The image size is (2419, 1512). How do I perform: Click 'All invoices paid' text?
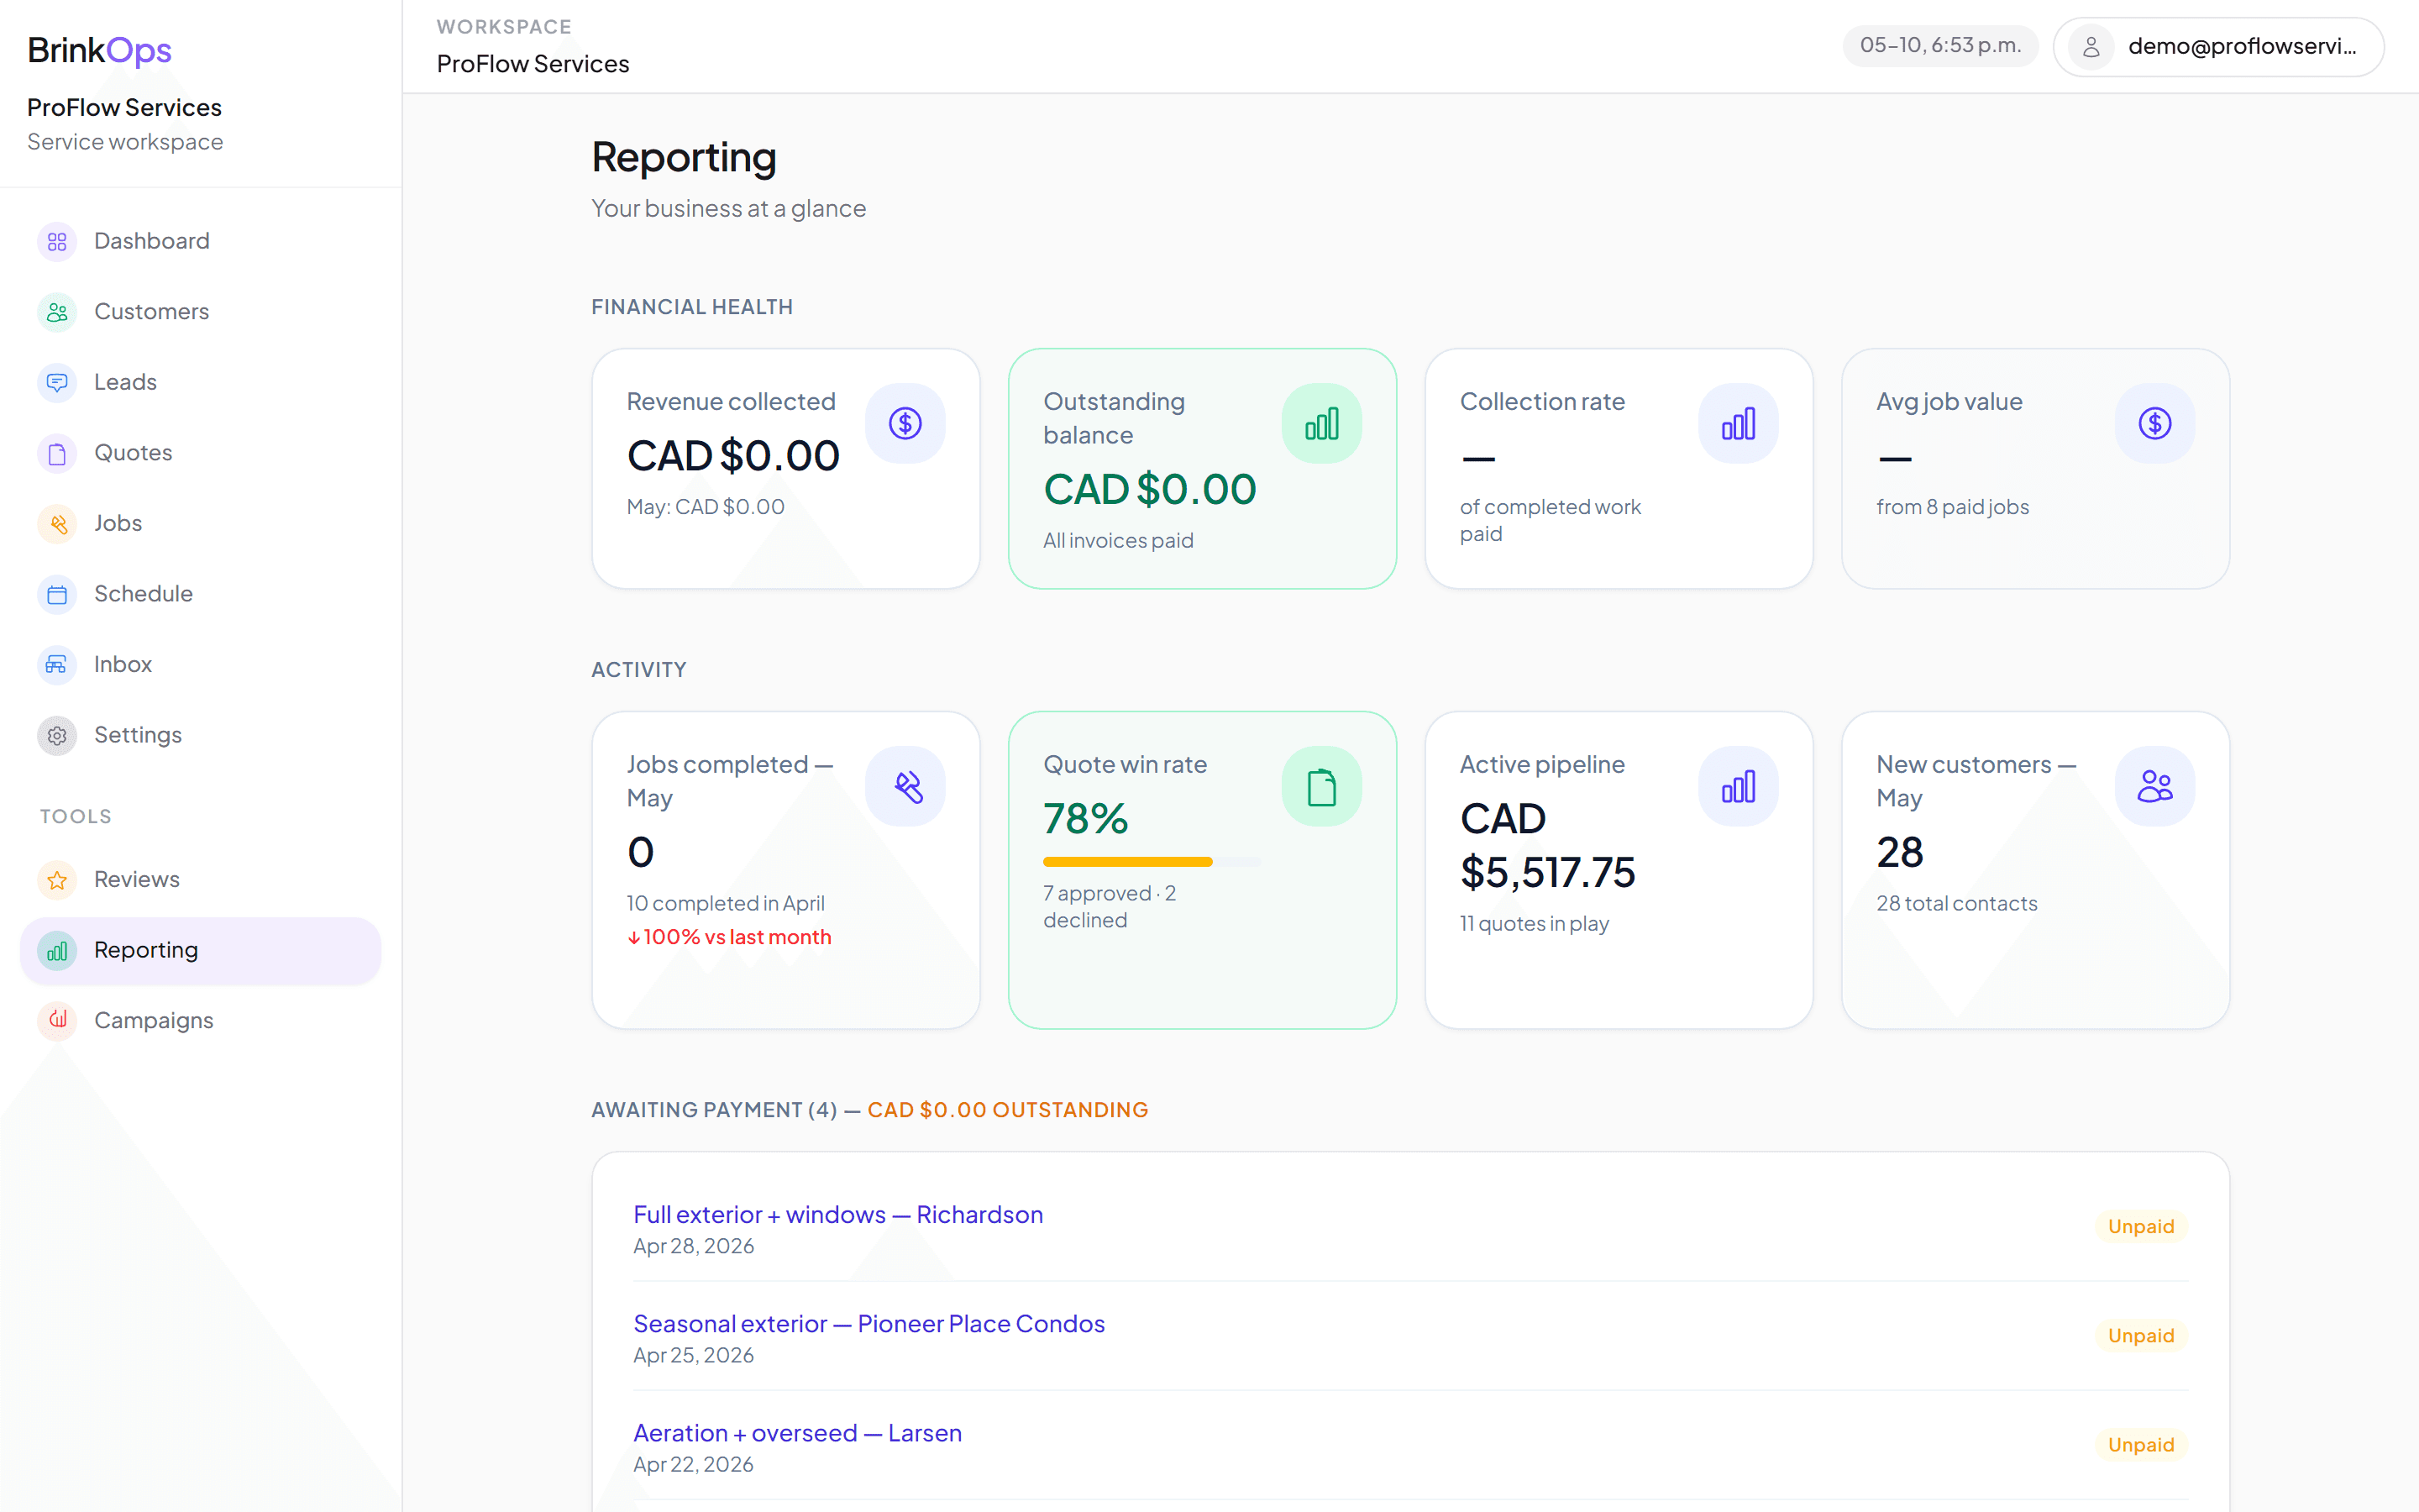click(1119, 540)
